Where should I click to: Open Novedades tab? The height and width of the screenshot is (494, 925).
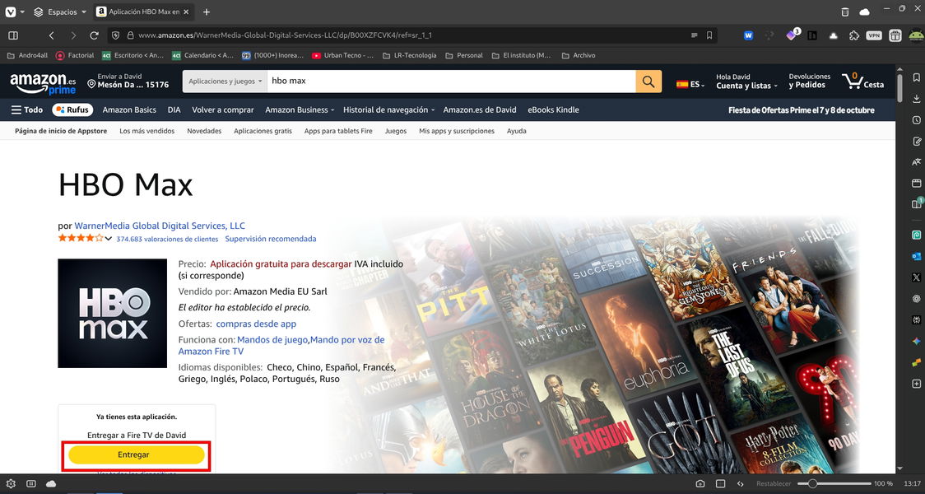204,131
